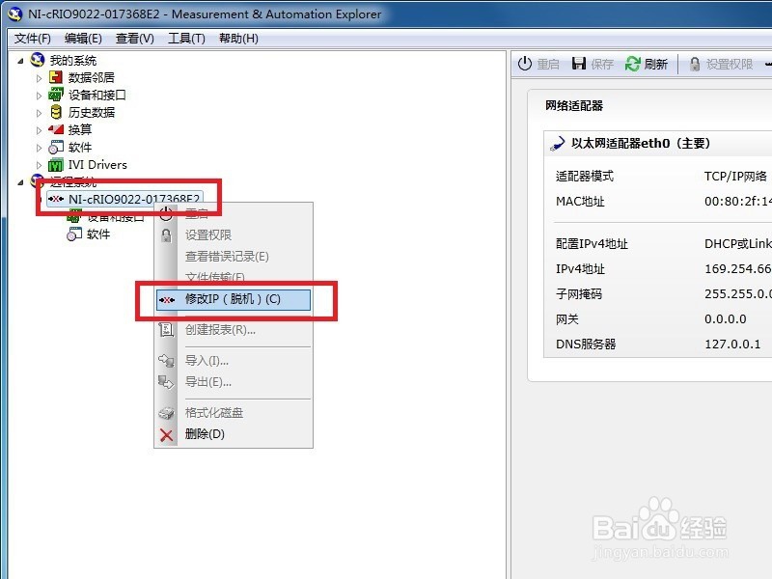Screen dimensions: 772x579
Task: Click the report icon next to 创建报表
Action: click(x=166, y=329)
